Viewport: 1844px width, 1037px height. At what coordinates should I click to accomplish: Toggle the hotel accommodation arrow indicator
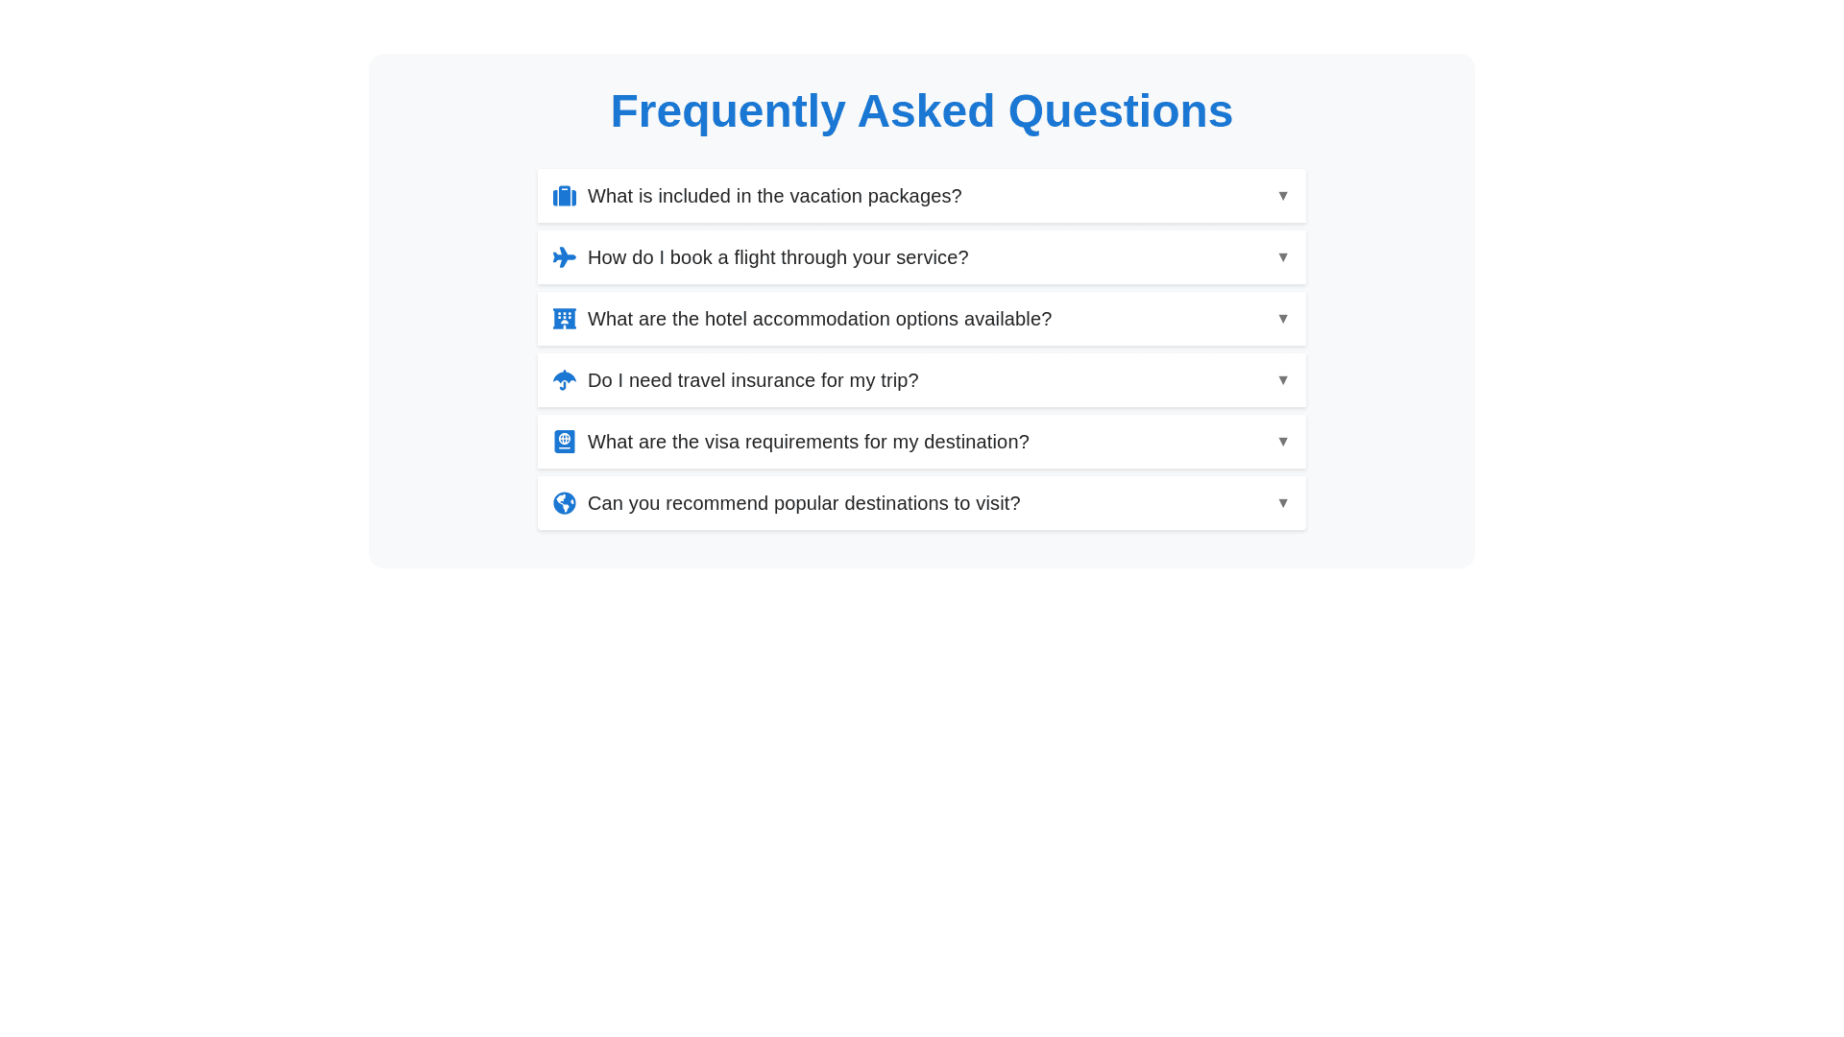tap(1282, 319)
